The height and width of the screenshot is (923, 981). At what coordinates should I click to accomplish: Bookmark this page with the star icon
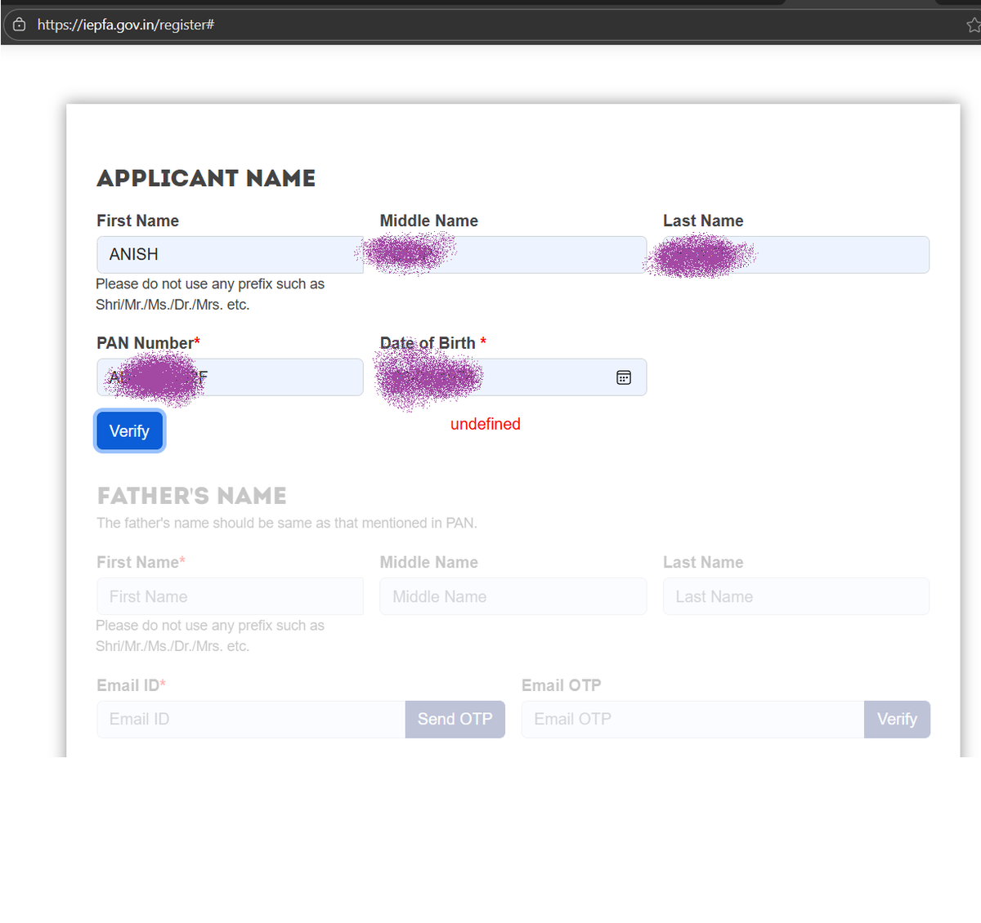(x=973, y=25)
